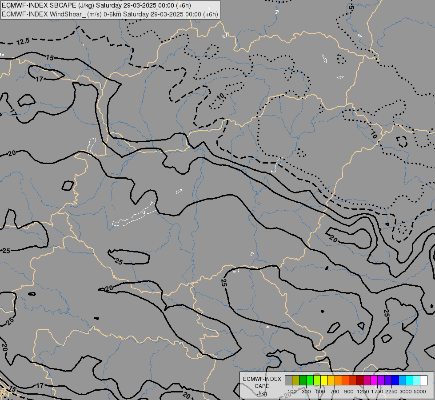Viewport: 435px width, 400px height.
Task: Select the pure blue legend swatch
Action: tap(395, 380)
